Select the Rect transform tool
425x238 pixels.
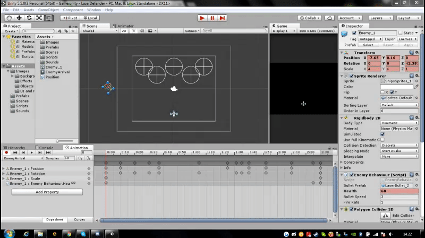click(49, 18)
